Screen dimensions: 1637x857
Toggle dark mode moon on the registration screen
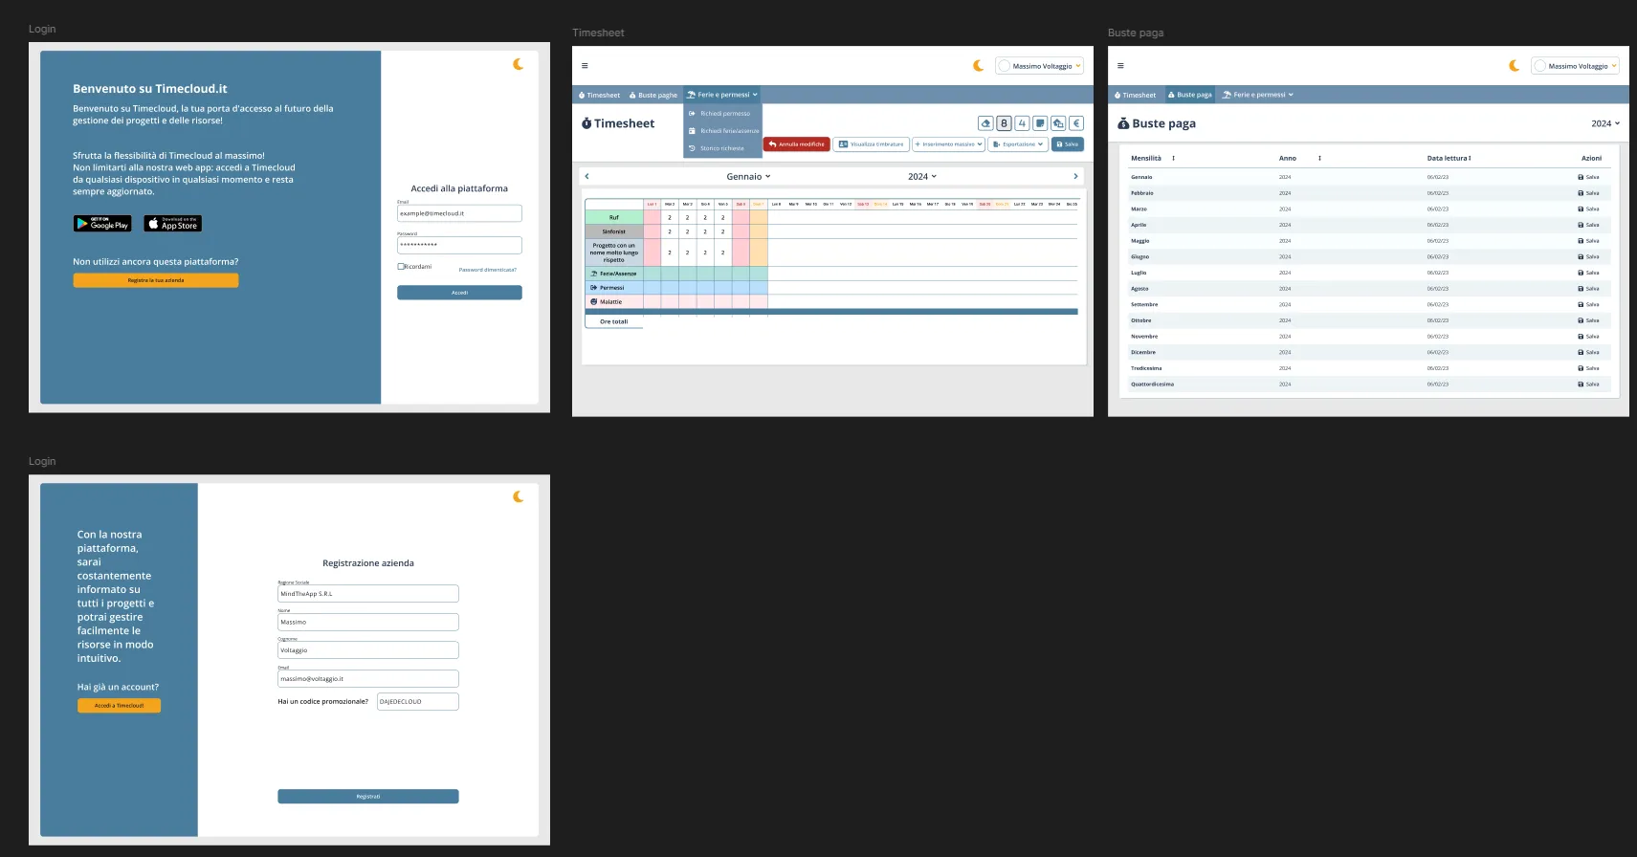pyautogui.click(x=518, y=496)
